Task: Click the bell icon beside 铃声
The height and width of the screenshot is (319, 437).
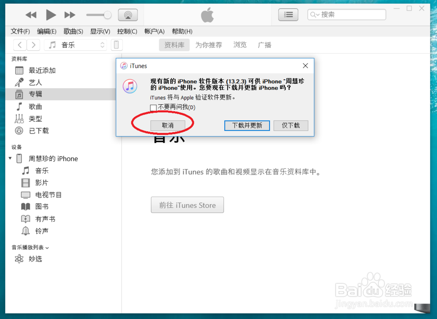Action: 26,231
